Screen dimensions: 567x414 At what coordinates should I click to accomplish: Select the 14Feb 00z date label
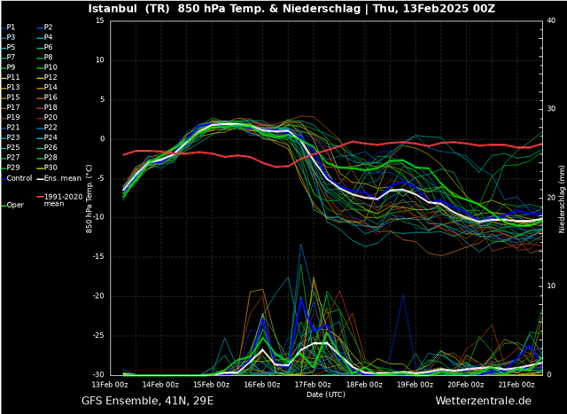click(x=161, y=385)
